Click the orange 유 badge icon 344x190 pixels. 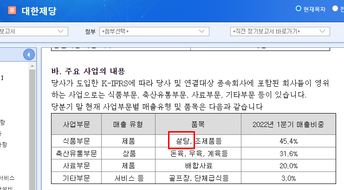click(12, 10)
